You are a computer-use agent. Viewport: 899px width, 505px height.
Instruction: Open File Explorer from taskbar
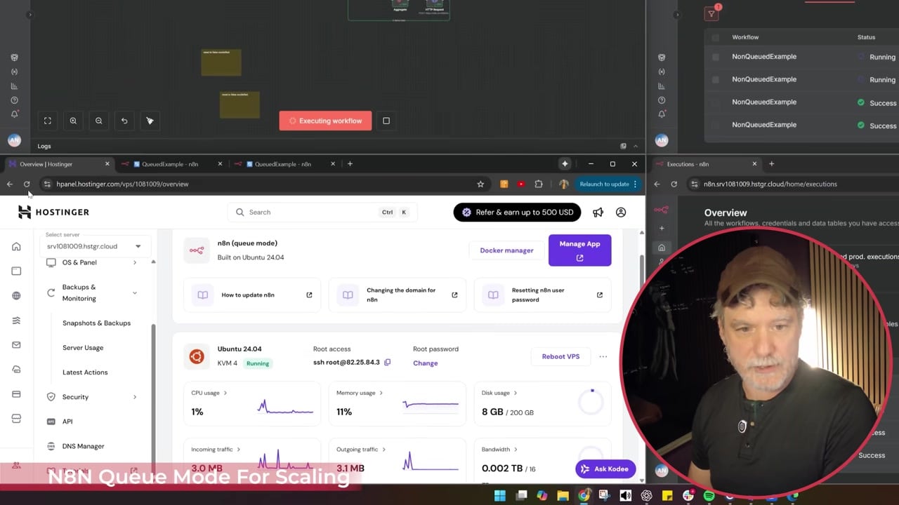563,496
